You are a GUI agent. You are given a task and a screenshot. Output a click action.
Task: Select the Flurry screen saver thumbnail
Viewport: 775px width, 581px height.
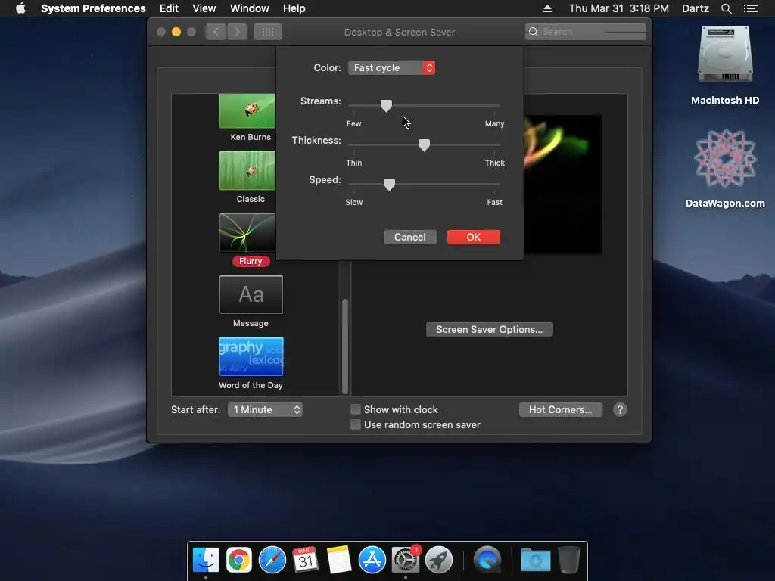[x=247, y=233]
